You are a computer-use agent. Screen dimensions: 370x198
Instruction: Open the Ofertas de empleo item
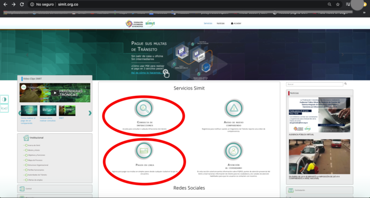(x=35, y=180)
